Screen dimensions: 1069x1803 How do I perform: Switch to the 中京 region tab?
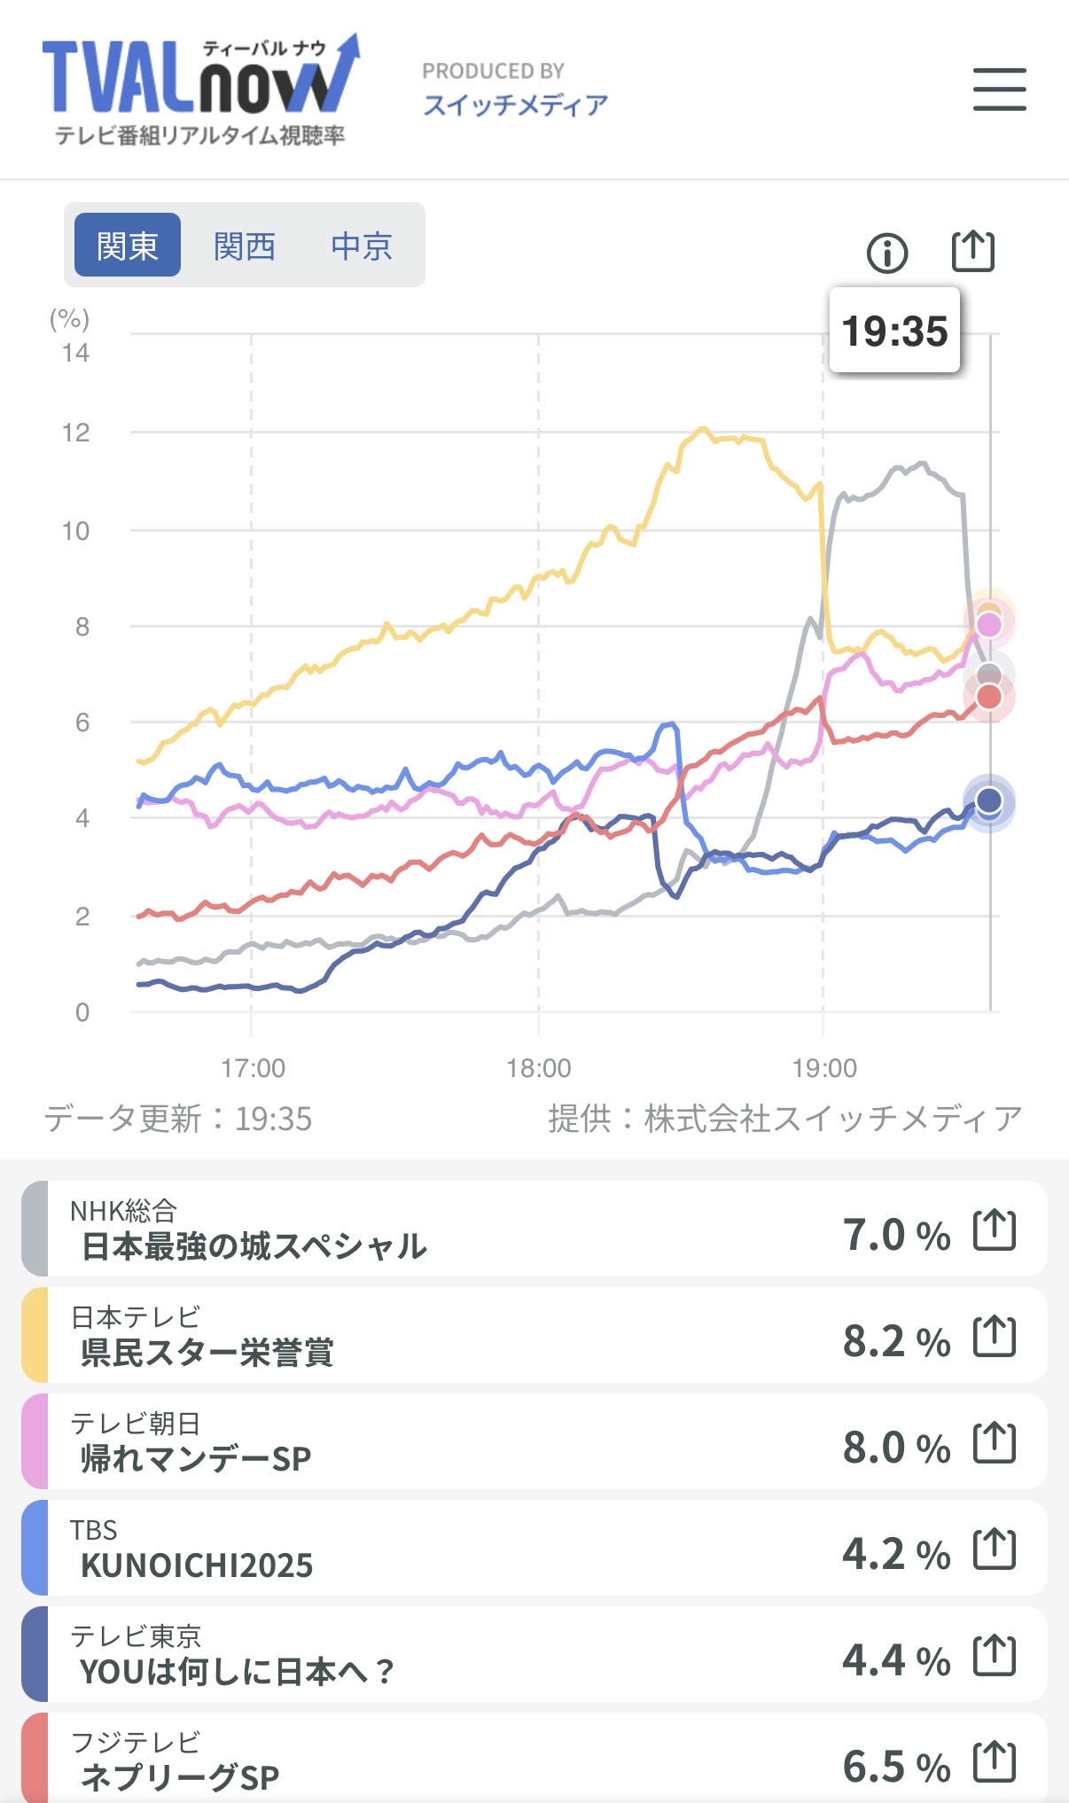click(362, 246)
